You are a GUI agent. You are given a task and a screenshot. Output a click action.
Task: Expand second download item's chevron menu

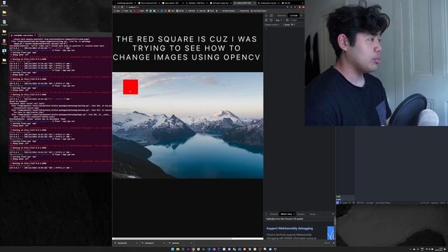point(164,243)
